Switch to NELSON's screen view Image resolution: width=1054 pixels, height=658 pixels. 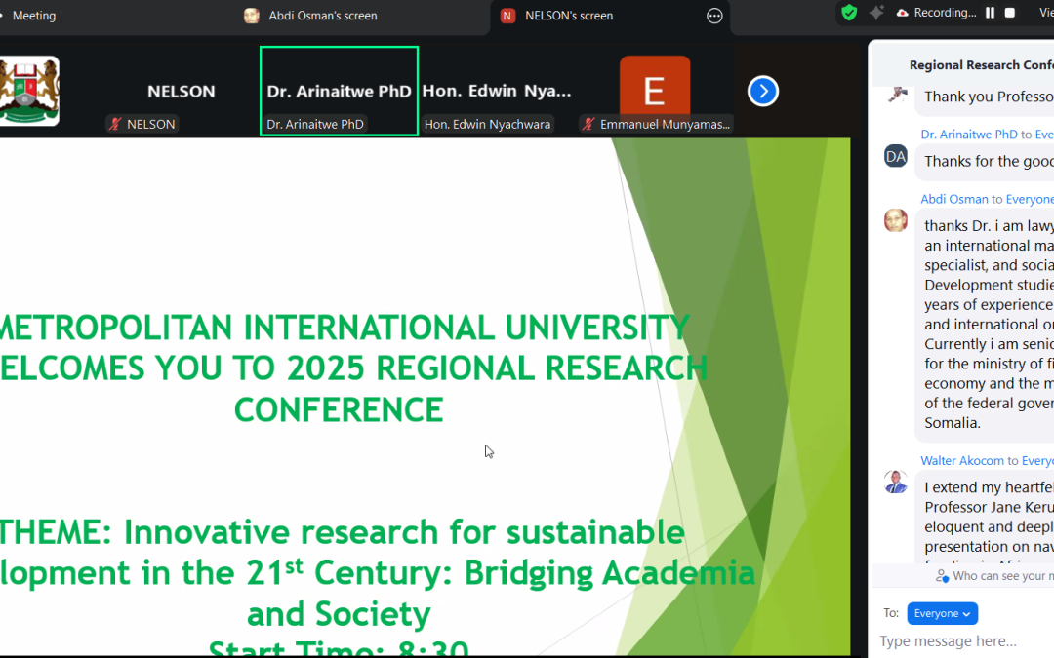coord(571,16)
